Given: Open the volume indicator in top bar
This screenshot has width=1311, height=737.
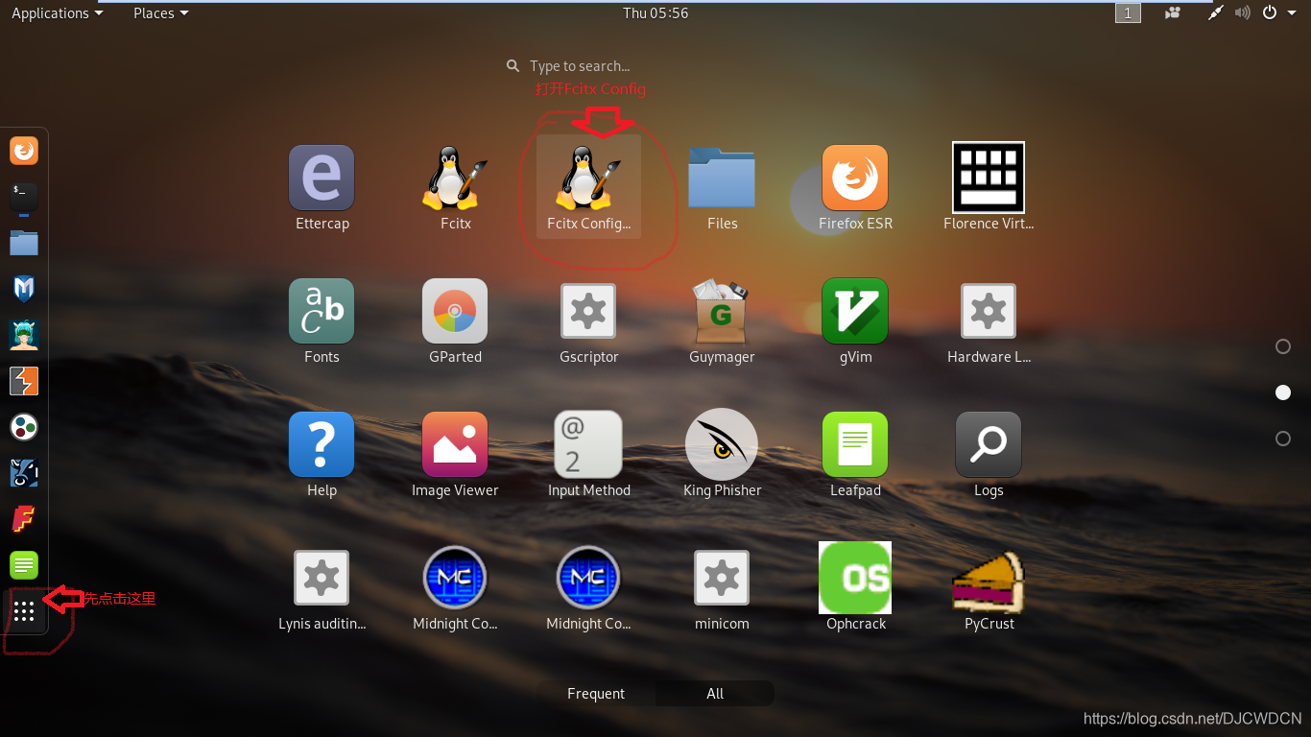Looking at the screenshot, I should click(x=1243, y=13).
